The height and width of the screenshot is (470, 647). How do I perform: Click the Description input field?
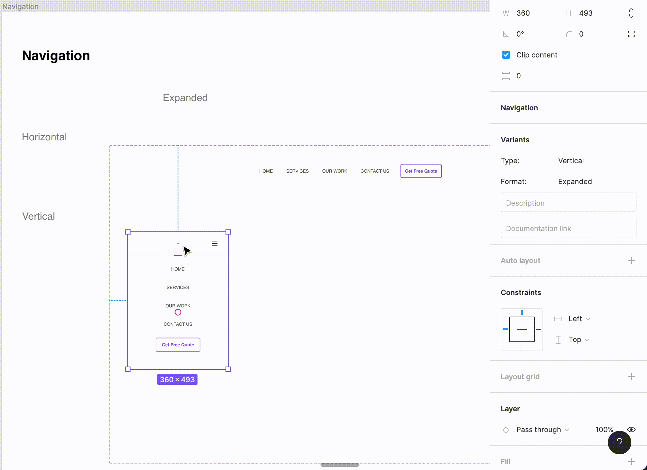click(568, 203)
